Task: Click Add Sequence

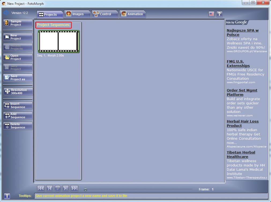Action: [x=18, y=116]
